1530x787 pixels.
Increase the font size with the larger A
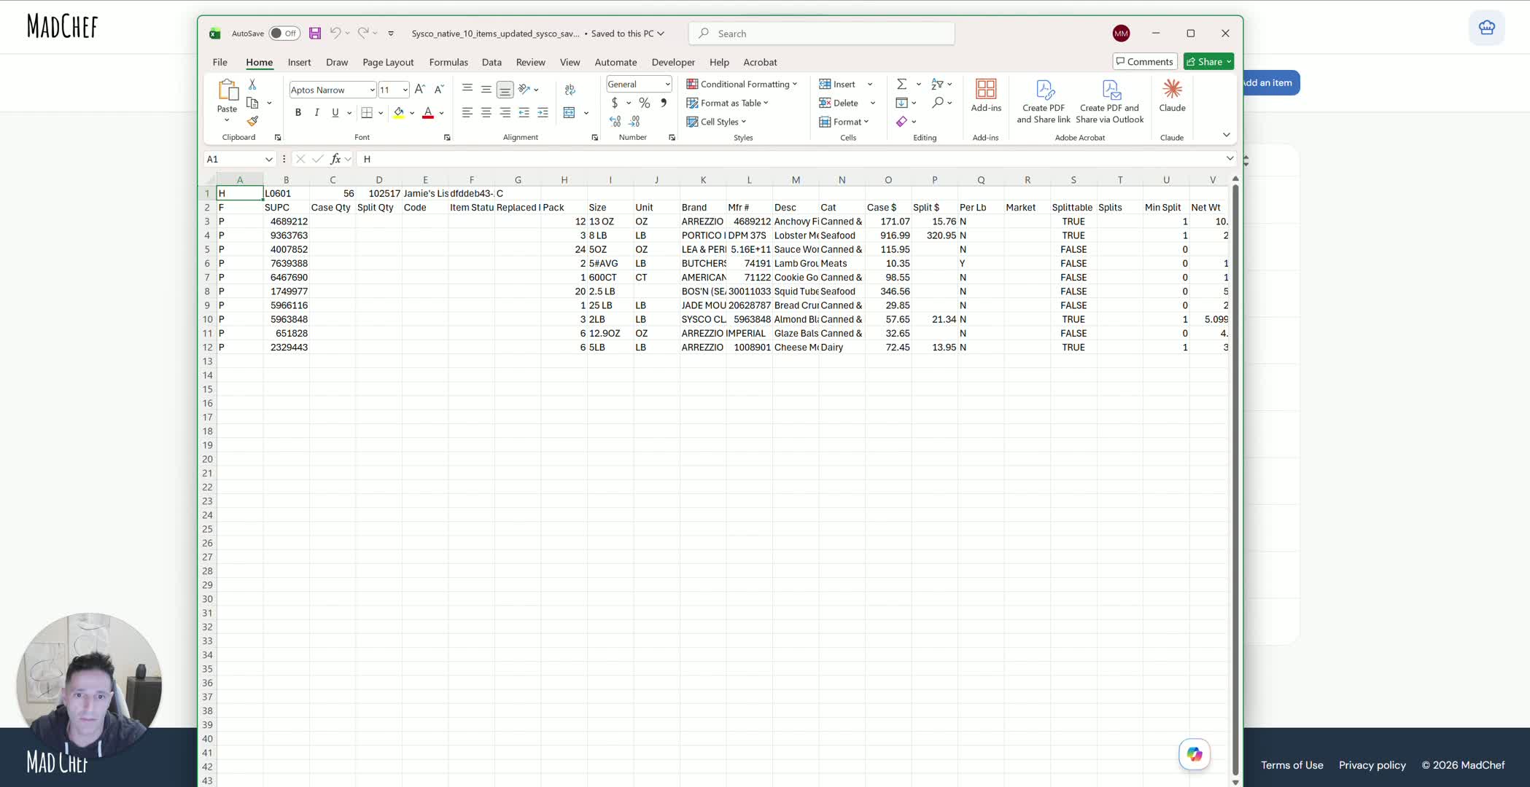(x=419, y=90)
